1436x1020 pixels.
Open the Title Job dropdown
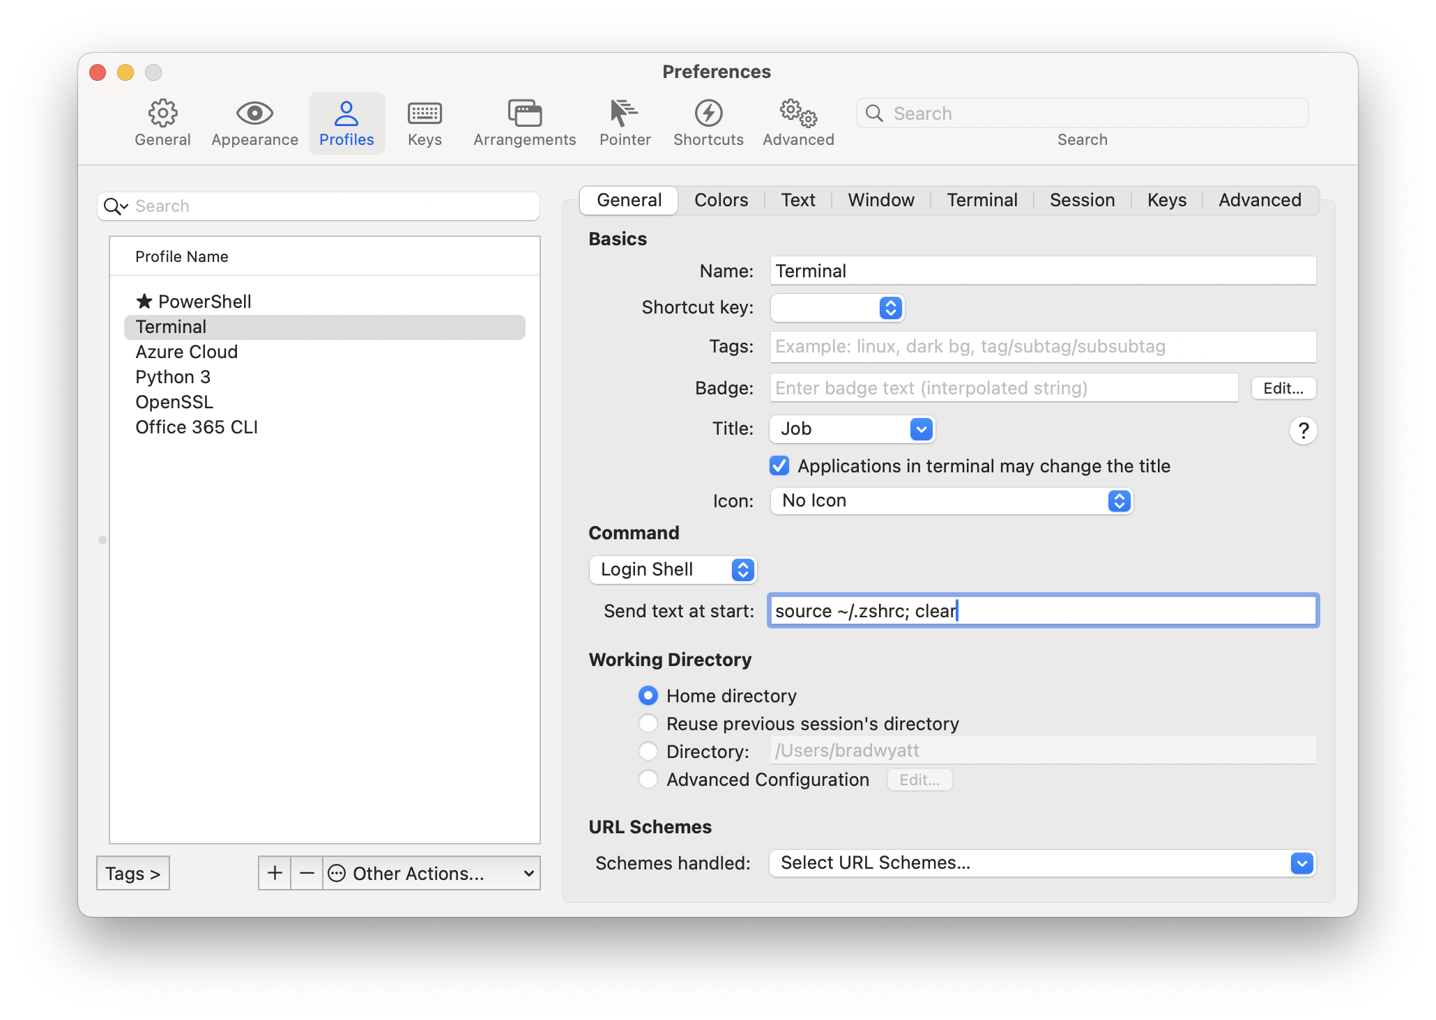coord(852,429)
